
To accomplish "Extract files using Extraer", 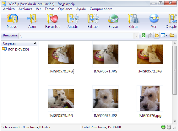I will [x=93, y=21].
